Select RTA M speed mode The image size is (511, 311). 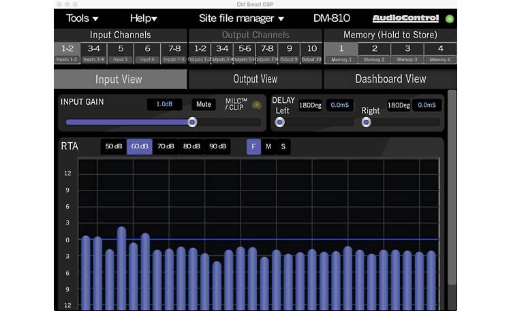268,146
